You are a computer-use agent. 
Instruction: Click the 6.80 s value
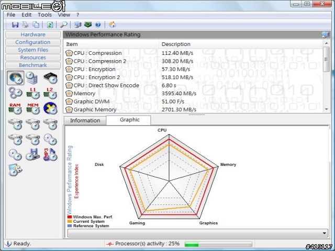pos(169,85)
